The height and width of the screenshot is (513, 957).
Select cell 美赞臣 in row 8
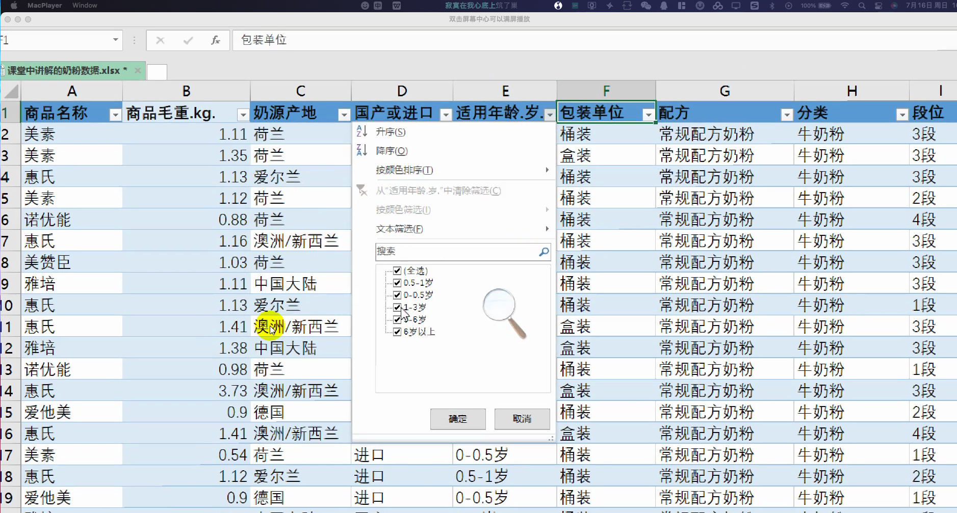pos(72,262)
